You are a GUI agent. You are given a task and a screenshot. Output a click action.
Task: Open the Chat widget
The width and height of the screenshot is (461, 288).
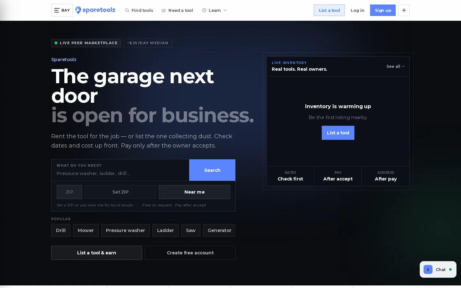point(438,269)
